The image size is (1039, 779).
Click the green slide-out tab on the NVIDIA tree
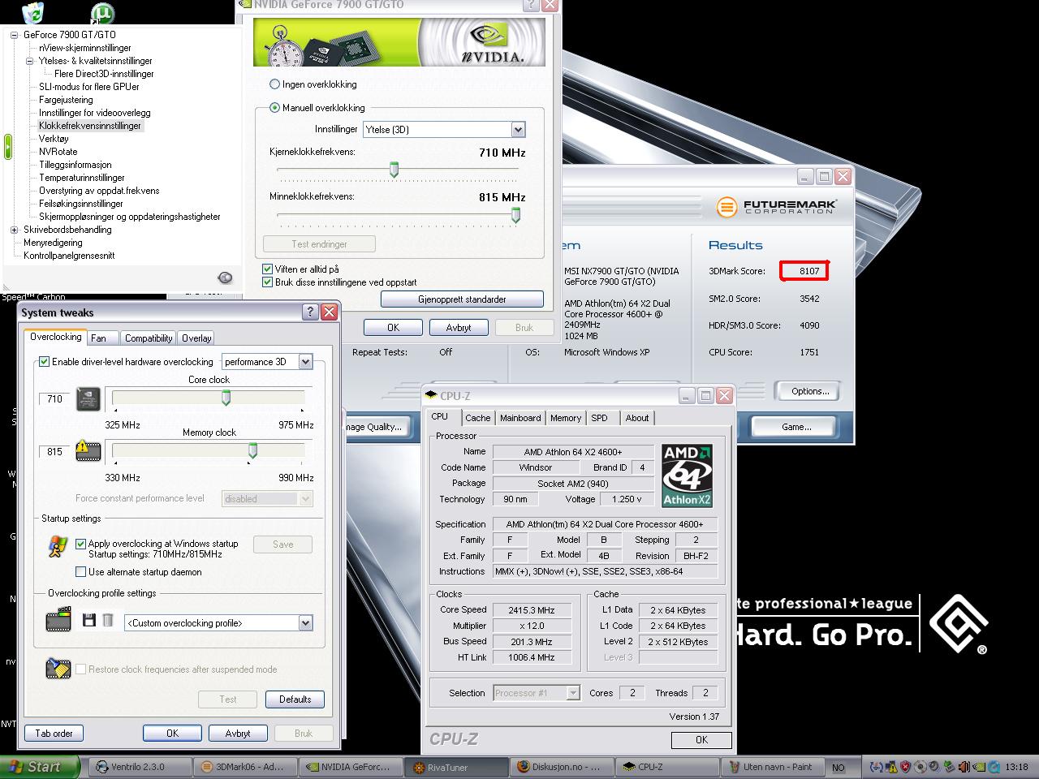[x=8, y=146]
